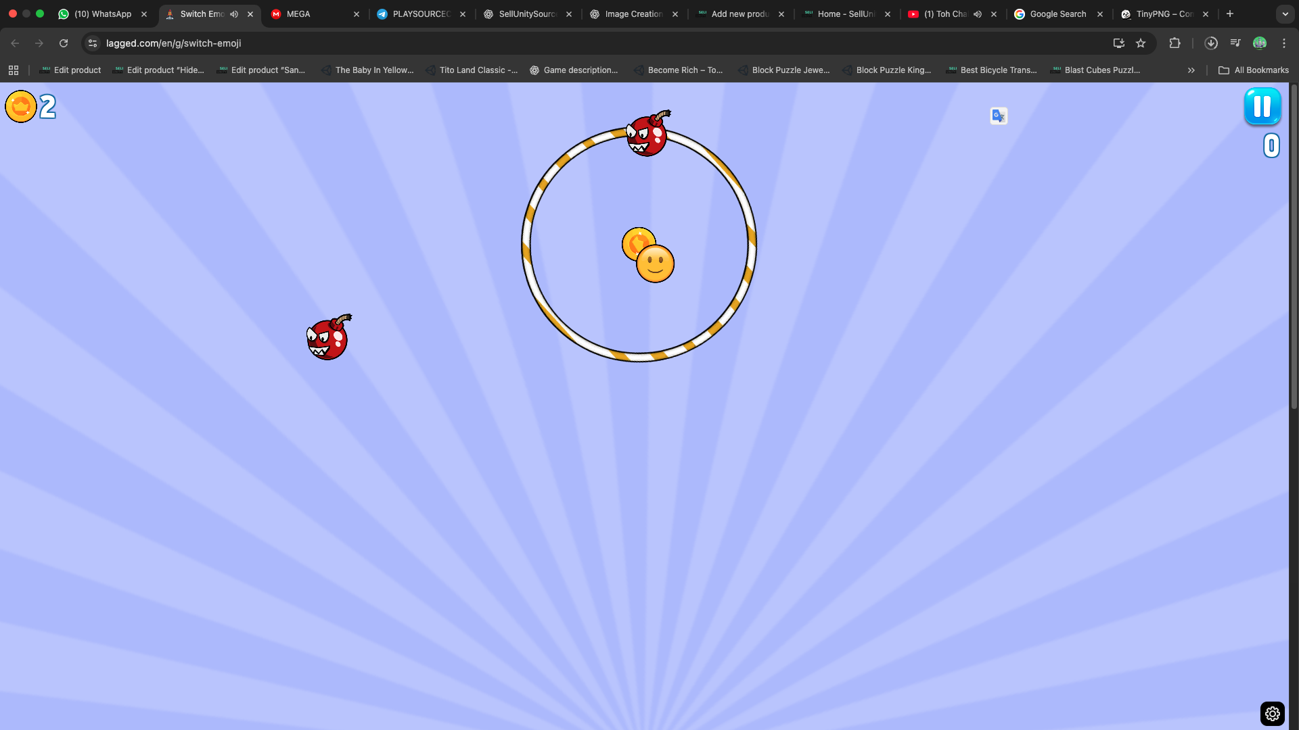The height and width of the screenshot is (730, 1299).
Task: Open the Chrome three-dot menu
Action: [1284, 43]
